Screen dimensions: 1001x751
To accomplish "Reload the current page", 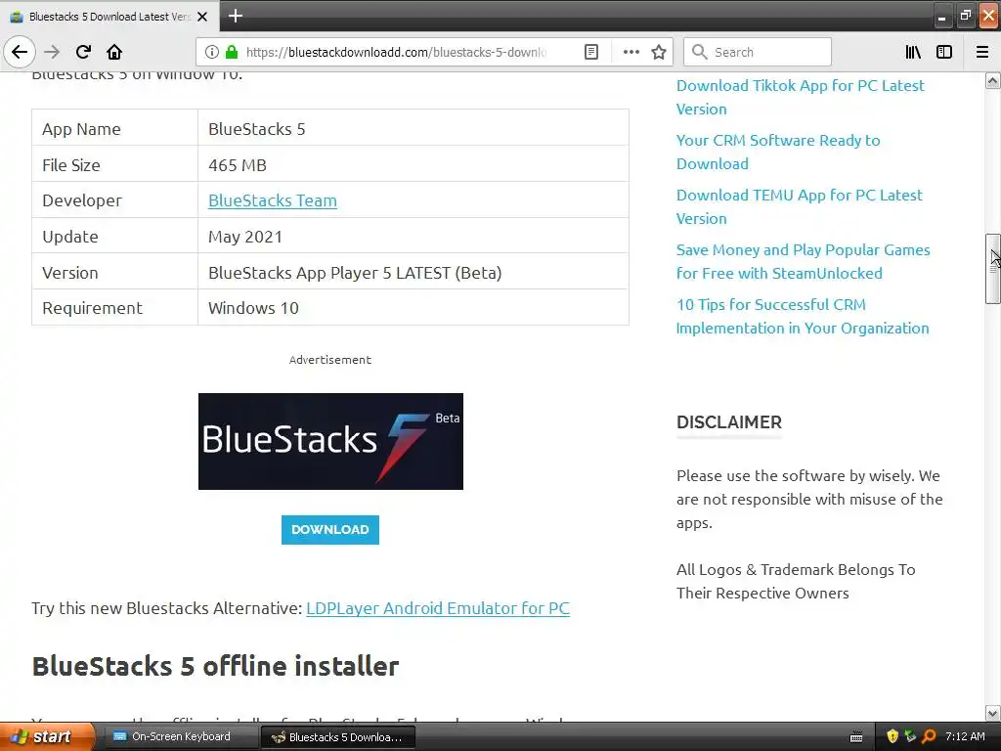I will (x=83, y=52).
